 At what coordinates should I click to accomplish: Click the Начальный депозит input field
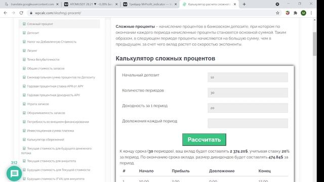pyautogui.click(x=248, y=77)
